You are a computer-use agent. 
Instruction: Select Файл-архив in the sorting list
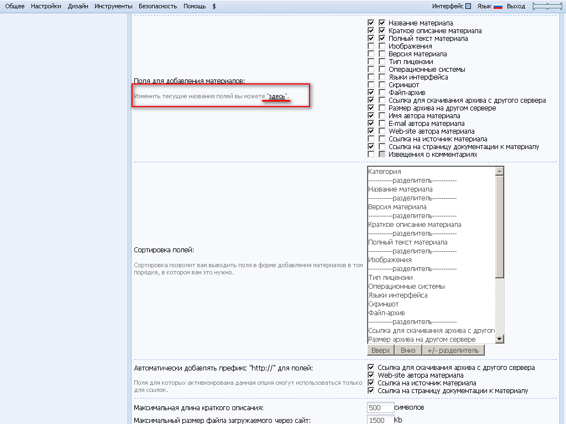tap(431, 313)
